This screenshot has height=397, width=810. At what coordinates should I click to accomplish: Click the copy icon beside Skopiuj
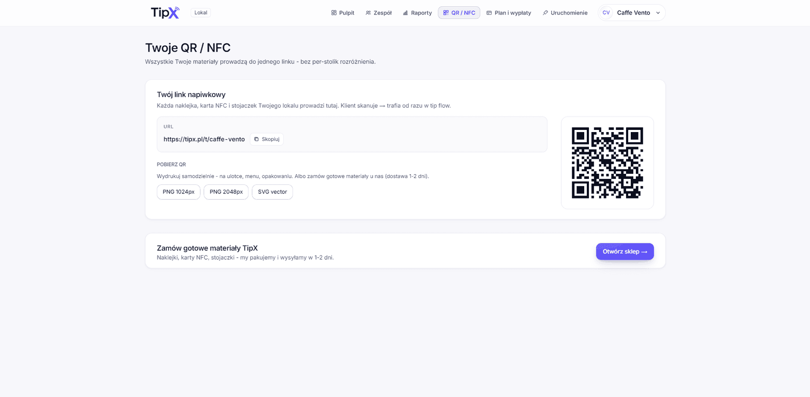coord(256,139)
